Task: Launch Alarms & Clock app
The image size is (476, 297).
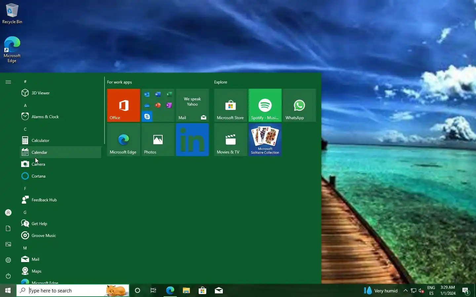Action: pyautogui.click(x=60, y=117)
